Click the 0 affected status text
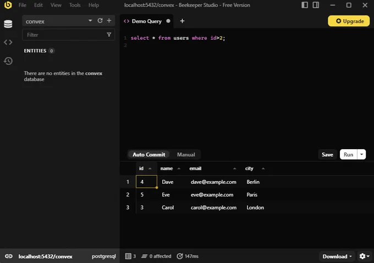The width and height of the screenshot is (374, 263). coord(160,256)
